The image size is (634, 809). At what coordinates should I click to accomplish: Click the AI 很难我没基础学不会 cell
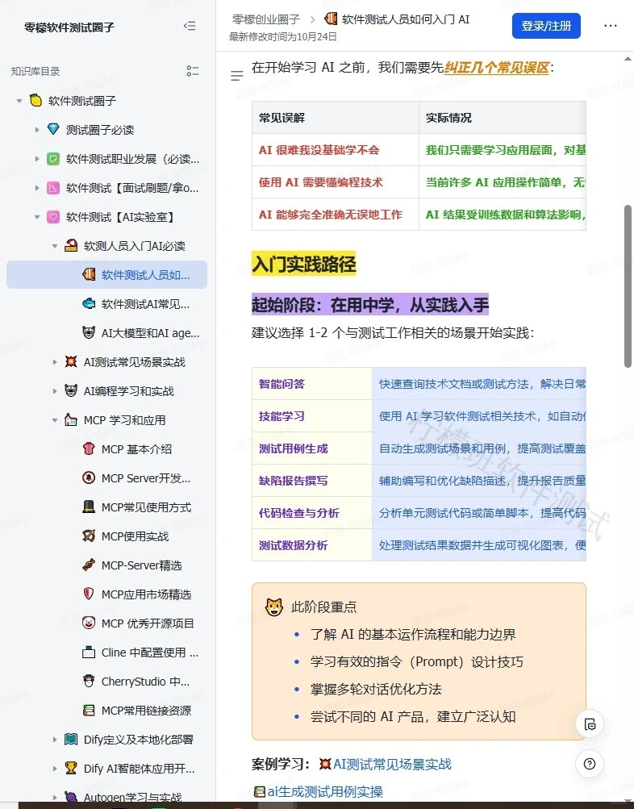tap(336, 150)
